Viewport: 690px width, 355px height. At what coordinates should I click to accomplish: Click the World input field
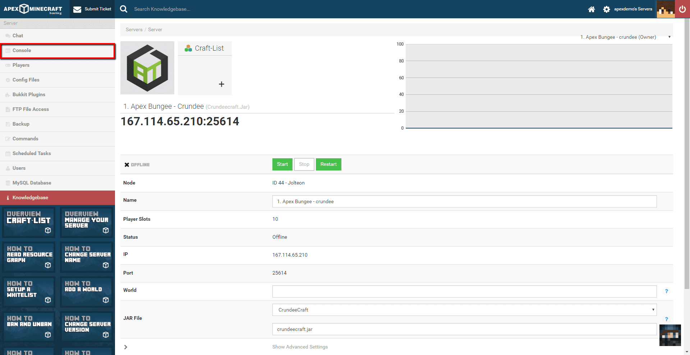[x=464, y=291]
